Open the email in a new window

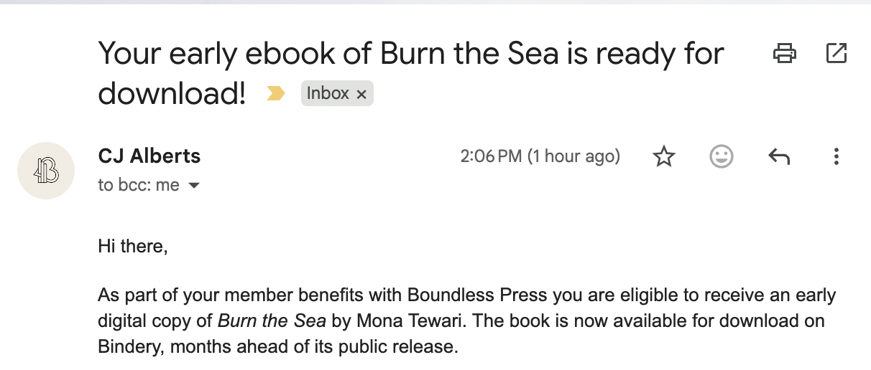tap(837, 53)
